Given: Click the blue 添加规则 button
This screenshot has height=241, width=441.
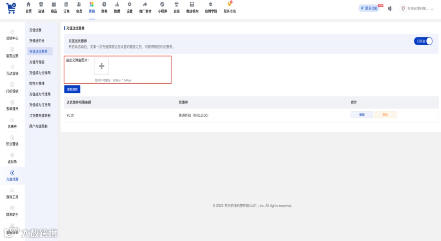Looking at the screenshot, I should pyautogui.click(x=72, y=89).
